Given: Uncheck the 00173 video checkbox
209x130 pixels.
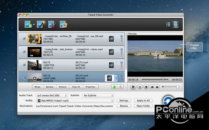Looking at the screenshot, I should [24, 65].
